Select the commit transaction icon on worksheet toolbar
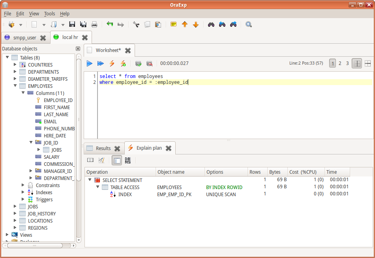Image resolution: width=375 pixels, height=258 pixels. pyautogui.click(x=139, y=63)
